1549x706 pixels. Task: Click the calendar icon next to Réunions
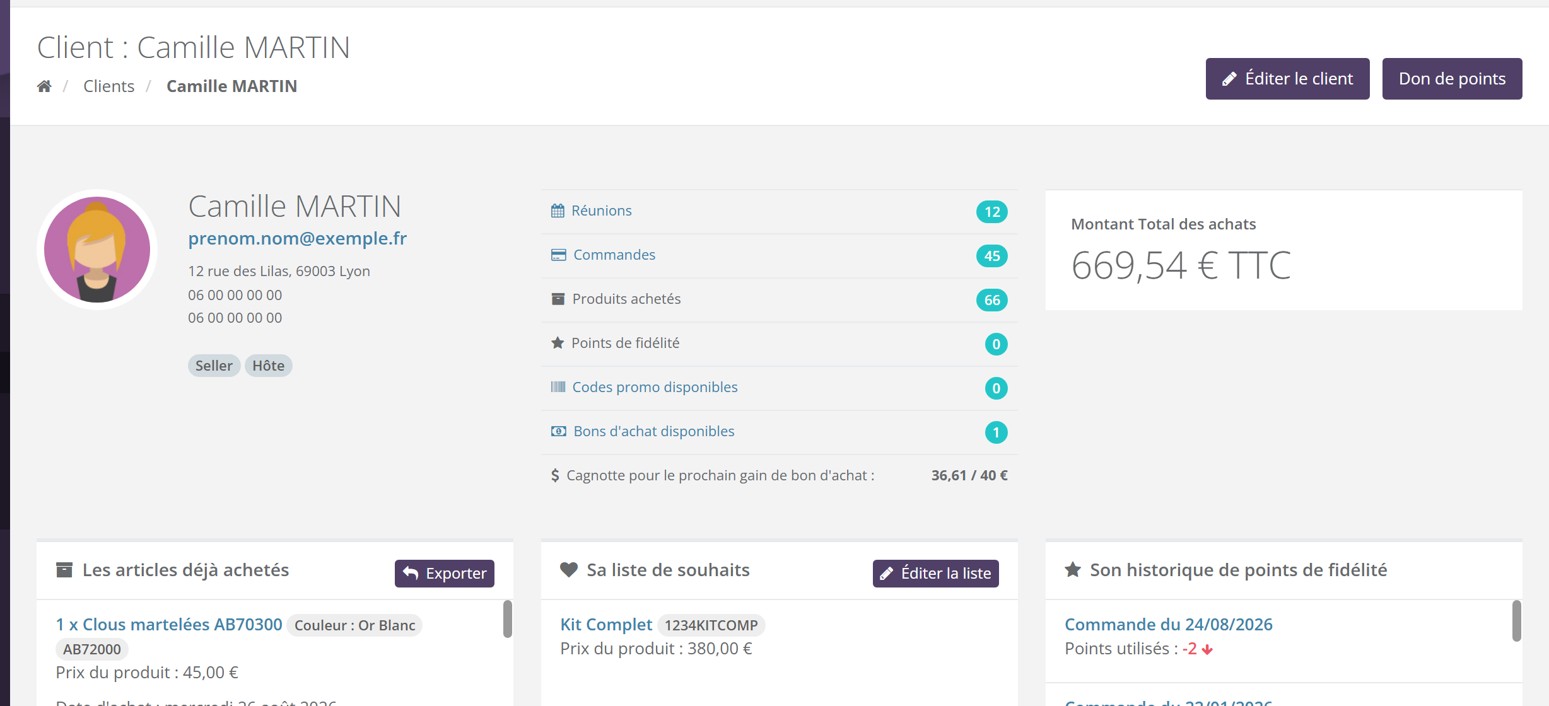(x=558, y=211)
